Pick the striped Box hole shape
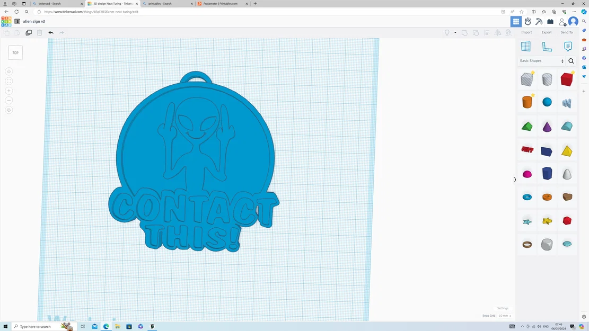 (x=527, y=79)
